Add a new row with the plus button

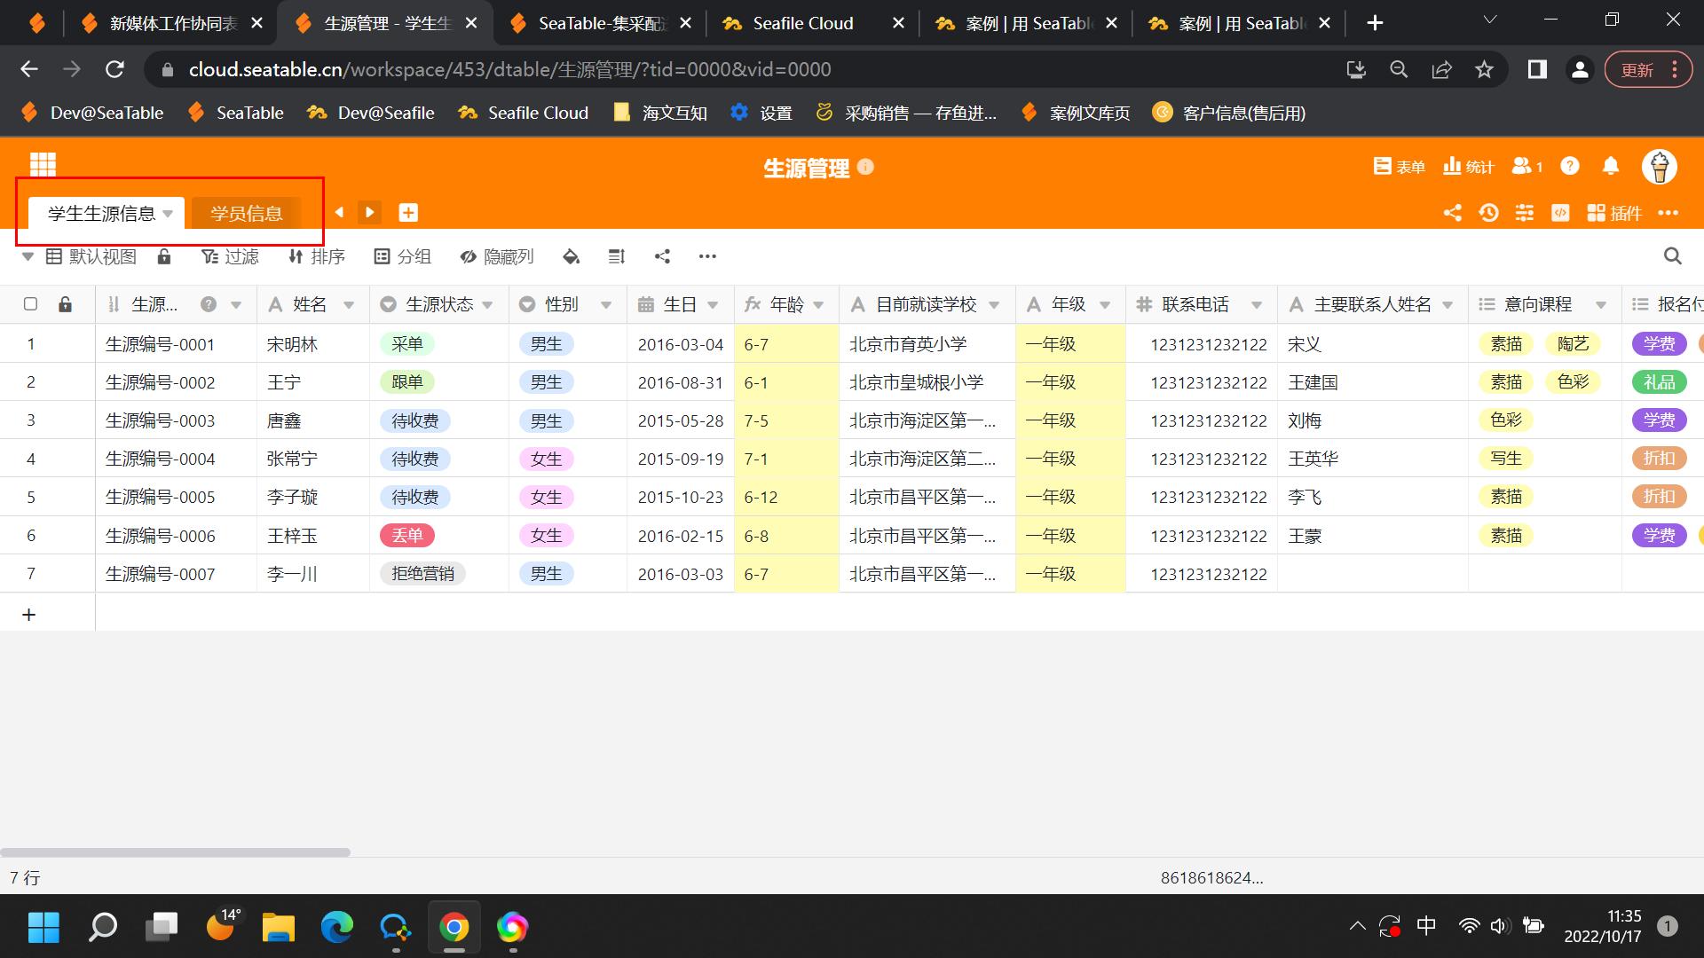[x=30, y=613]
